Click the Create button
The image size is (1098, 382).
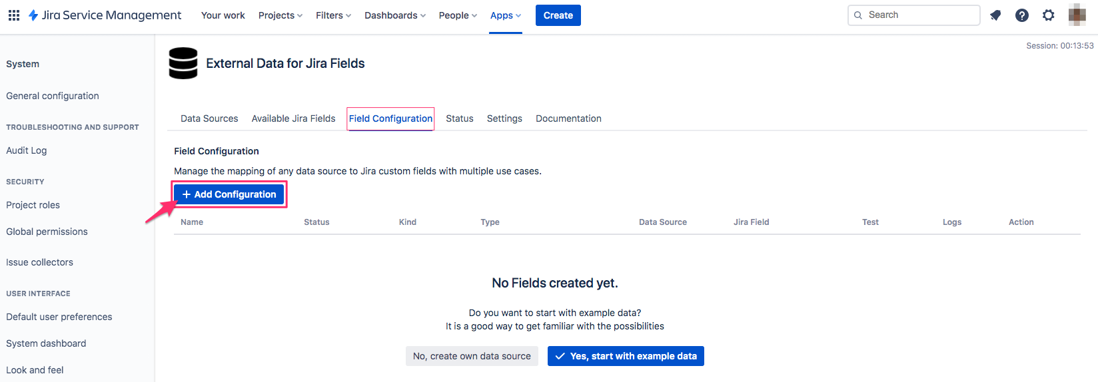[558, 15]
